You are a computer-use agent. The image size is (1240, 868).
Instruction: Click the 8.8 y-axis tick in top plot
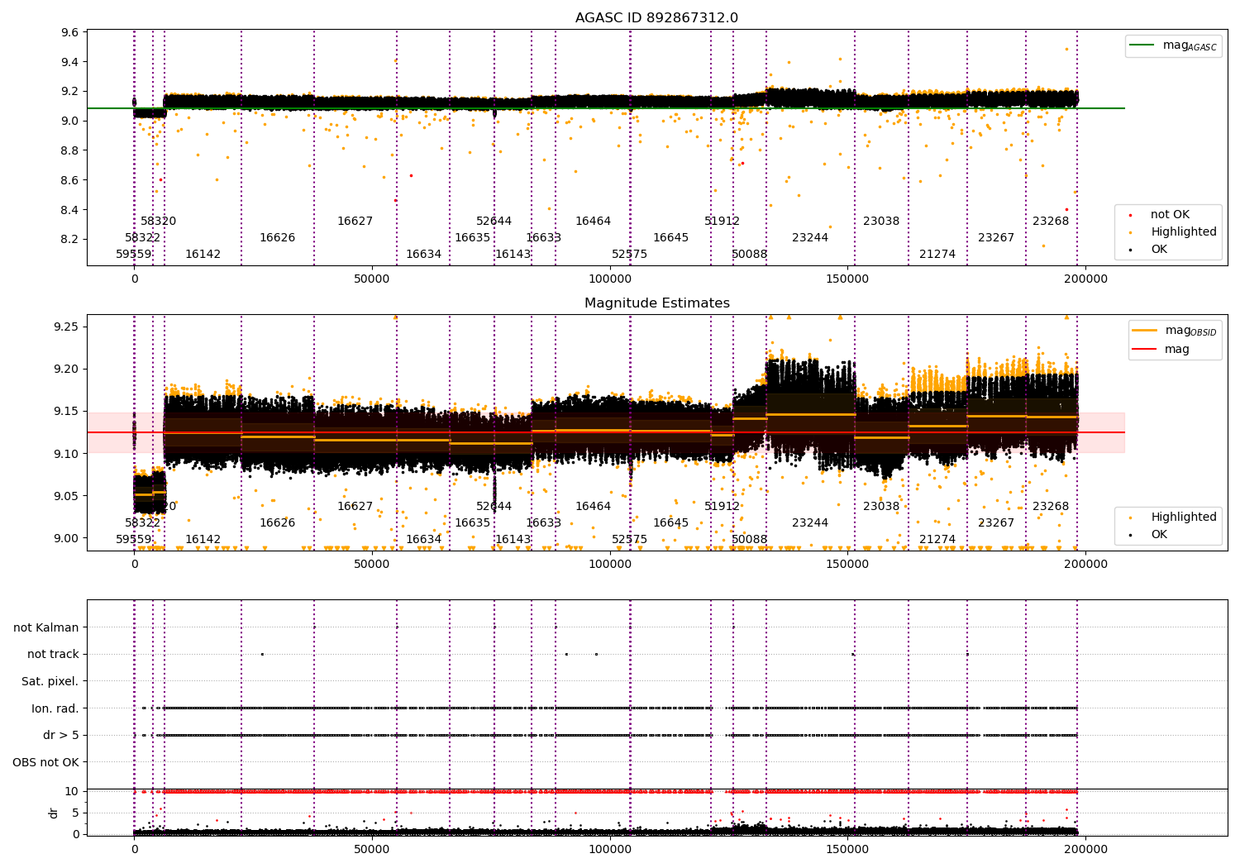pos(70,151)
